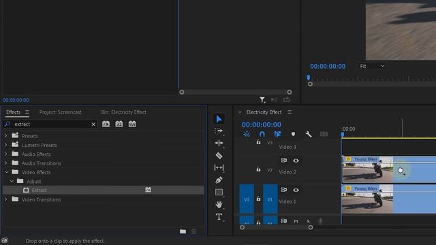This screenshot has width=436, height=245.
Task: Filter by 32-bit Color effects icon
Action: click(119, 124)
